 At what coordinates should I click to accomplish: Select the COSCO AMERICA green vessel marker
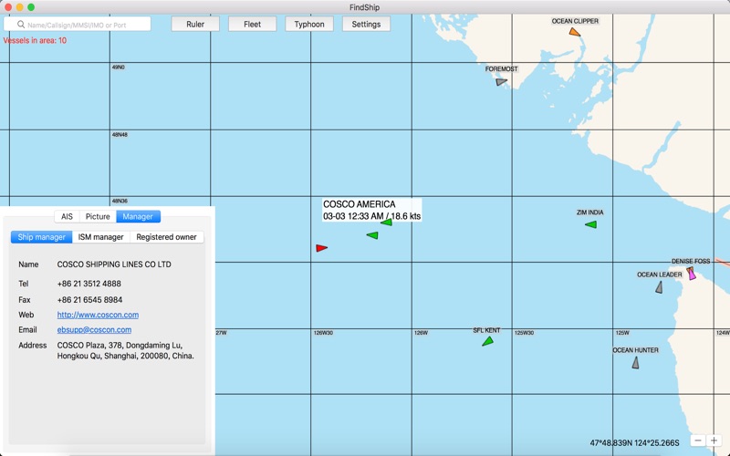pyautogui.click(x=386, y=223)
